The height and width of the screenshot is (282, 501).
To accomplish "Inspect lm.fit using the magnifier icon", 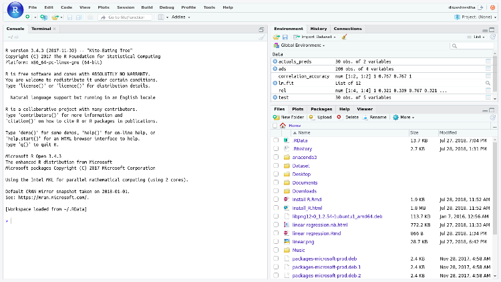I will [x=488, y=83].
